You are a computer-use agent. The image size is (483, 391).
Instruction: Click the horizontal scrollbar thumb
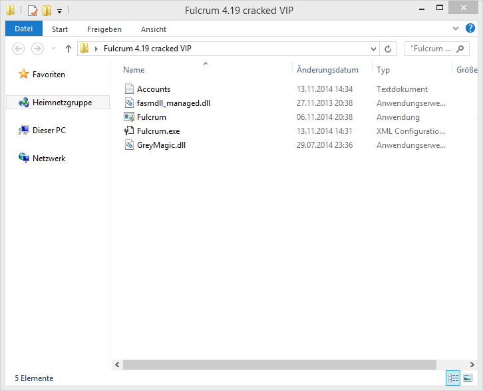pos(279,364)
